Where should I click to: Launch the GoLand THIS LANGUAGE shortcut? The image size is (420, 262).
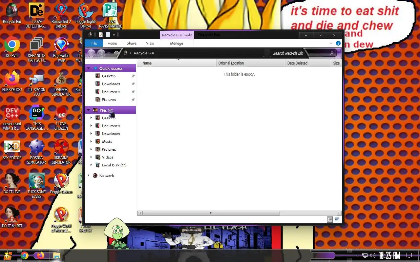[36, 118]
